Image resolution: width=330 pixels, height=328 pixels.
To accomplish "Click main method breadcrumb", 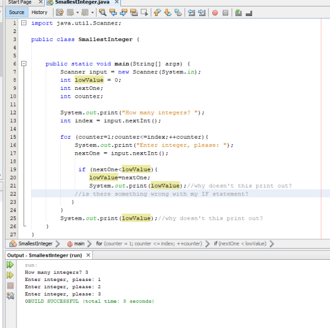I will pos(79,243).
